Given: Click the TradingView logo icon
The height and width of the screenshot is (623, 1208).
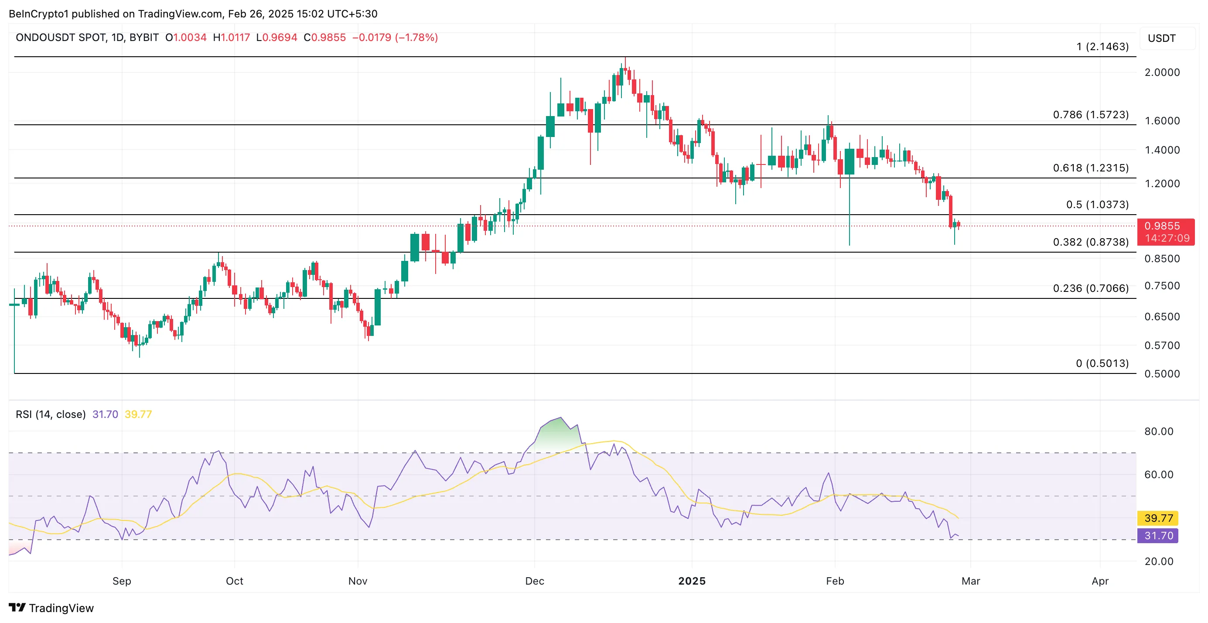Looking at the screenshot, I should pos(17,608).
